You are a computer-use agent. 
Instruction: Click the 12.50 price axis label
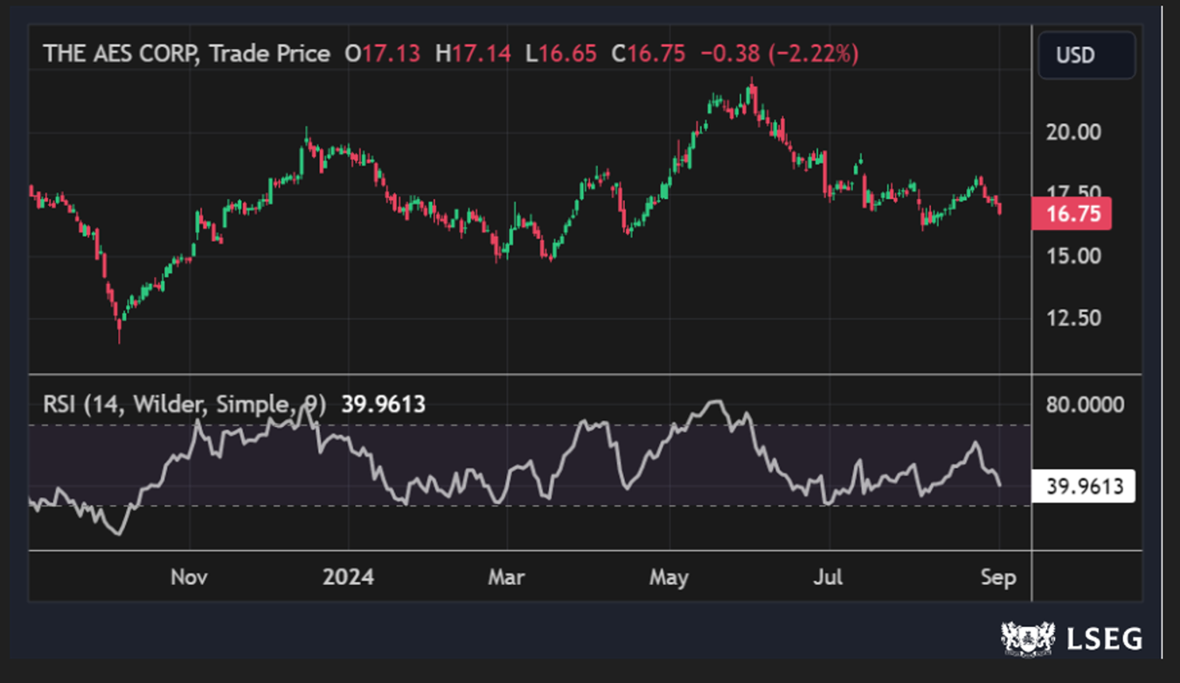1072,318
